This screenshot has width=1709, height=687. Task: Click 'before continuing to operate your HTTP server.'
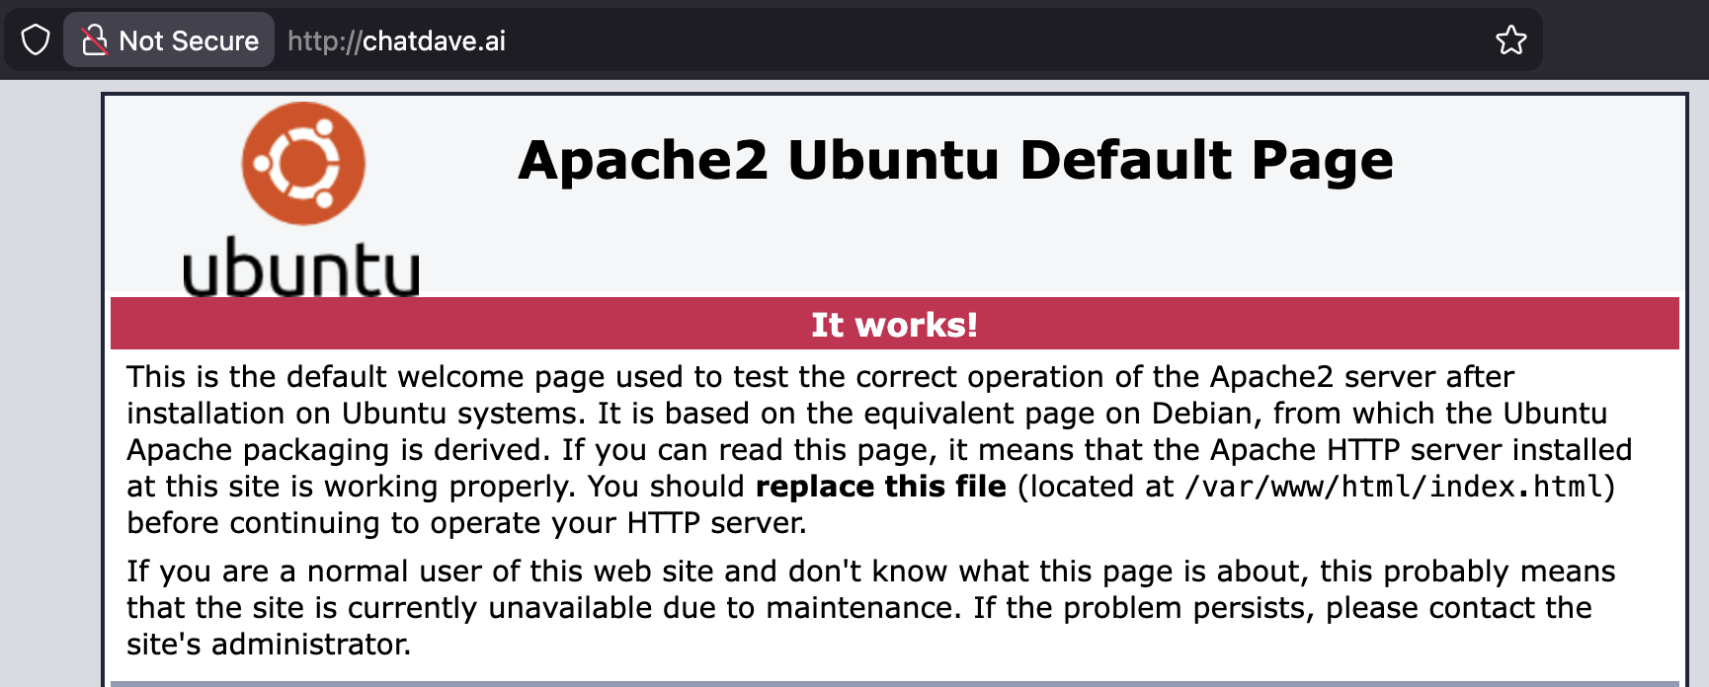tap(466, 523)
